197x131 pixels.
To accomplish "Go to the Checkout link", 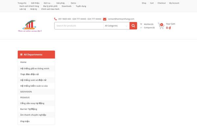I will pos(162,3).
